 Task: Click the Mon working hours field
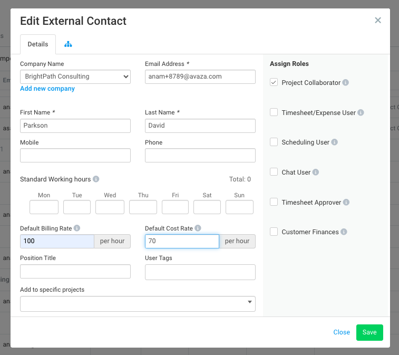(x=44, y=207)
